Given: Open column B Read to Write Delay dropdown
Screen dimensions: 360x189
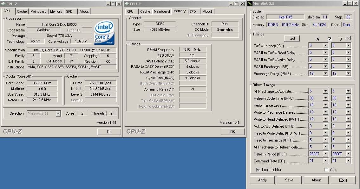Looking at the screenshot, I should tap(348, 133).
